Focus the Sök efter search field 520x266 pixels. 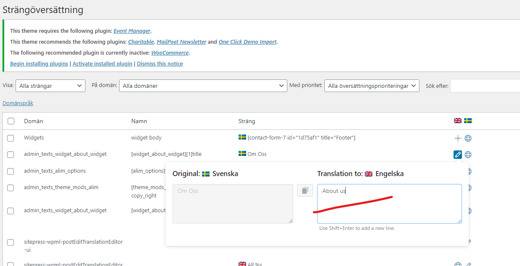pos(485,86)
